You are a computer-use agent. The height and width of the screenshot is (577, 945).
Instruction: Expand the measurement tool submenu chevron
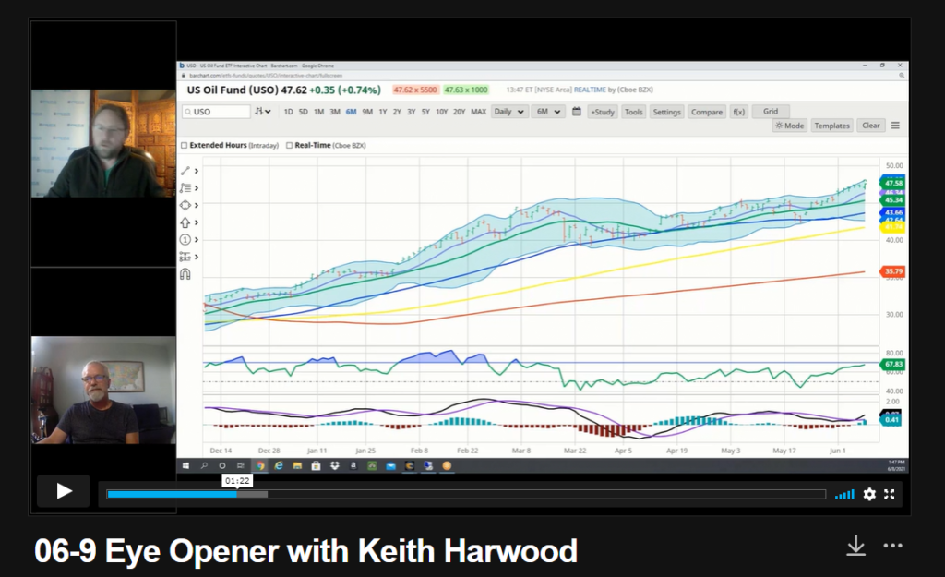[197, 257]
